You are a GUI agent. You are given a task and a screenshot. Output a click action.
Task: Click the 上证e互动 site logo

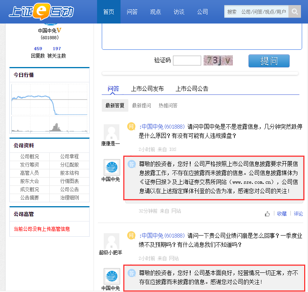tap(41, 12)
